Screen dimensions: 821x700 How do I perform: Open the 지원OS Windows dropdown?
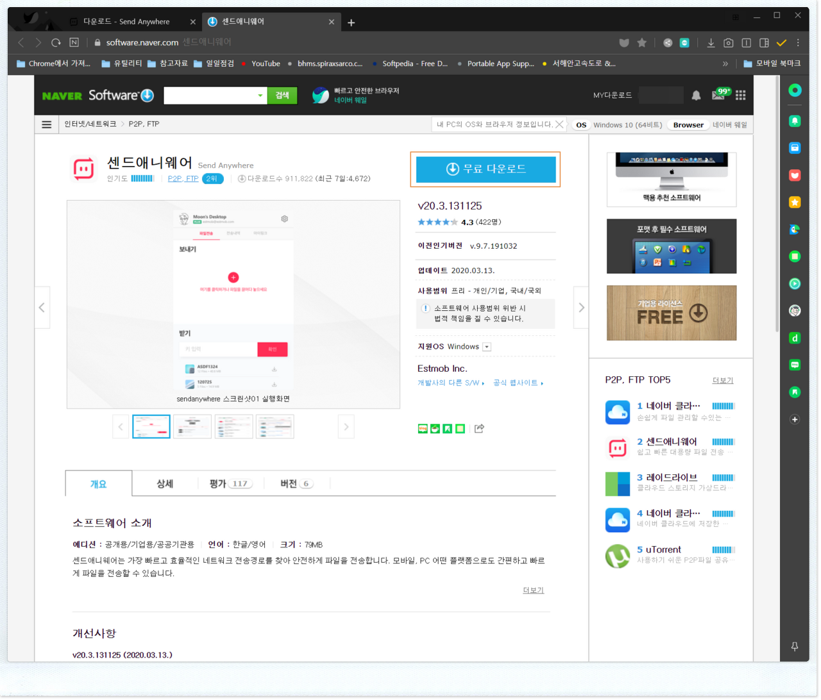(487, 347)
